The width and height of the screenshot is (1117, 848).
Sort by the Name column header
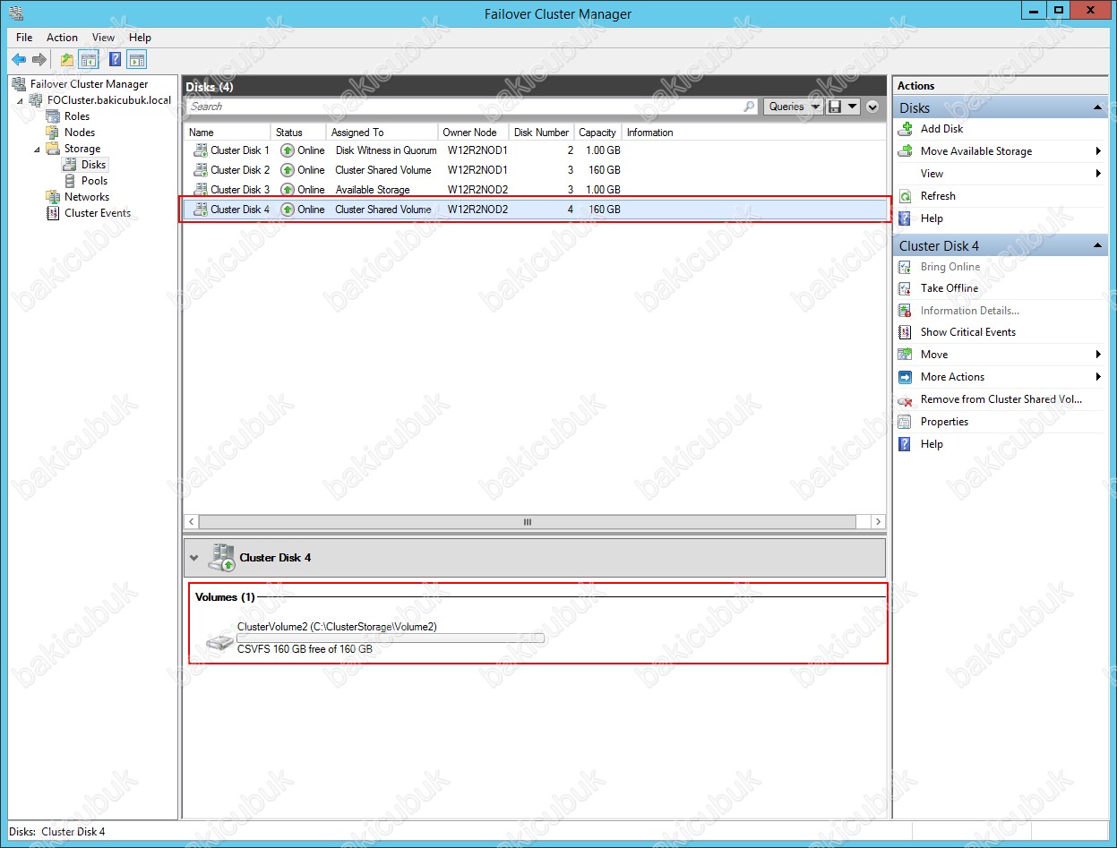coord(227,133)
